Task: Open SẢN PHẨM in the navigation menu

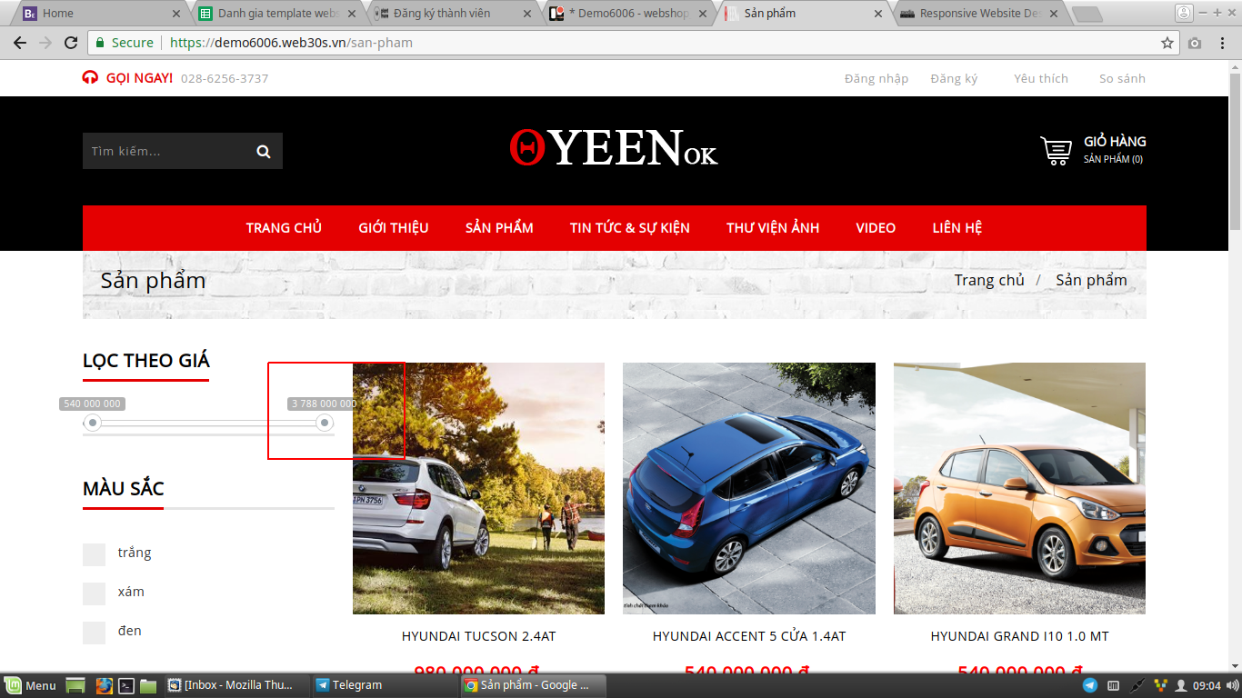Action: 499,228
